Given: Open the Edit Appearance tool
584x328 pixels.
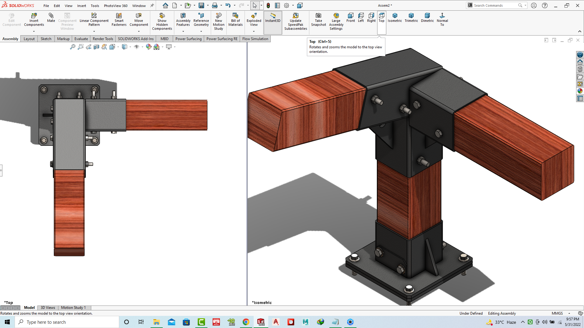Looking at the screenshot, I should click(x=148, y=47).
